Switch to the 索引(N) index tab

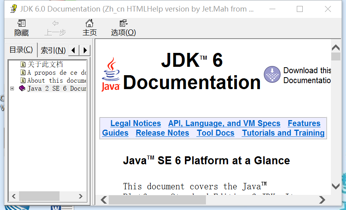(x=53, y=51)
